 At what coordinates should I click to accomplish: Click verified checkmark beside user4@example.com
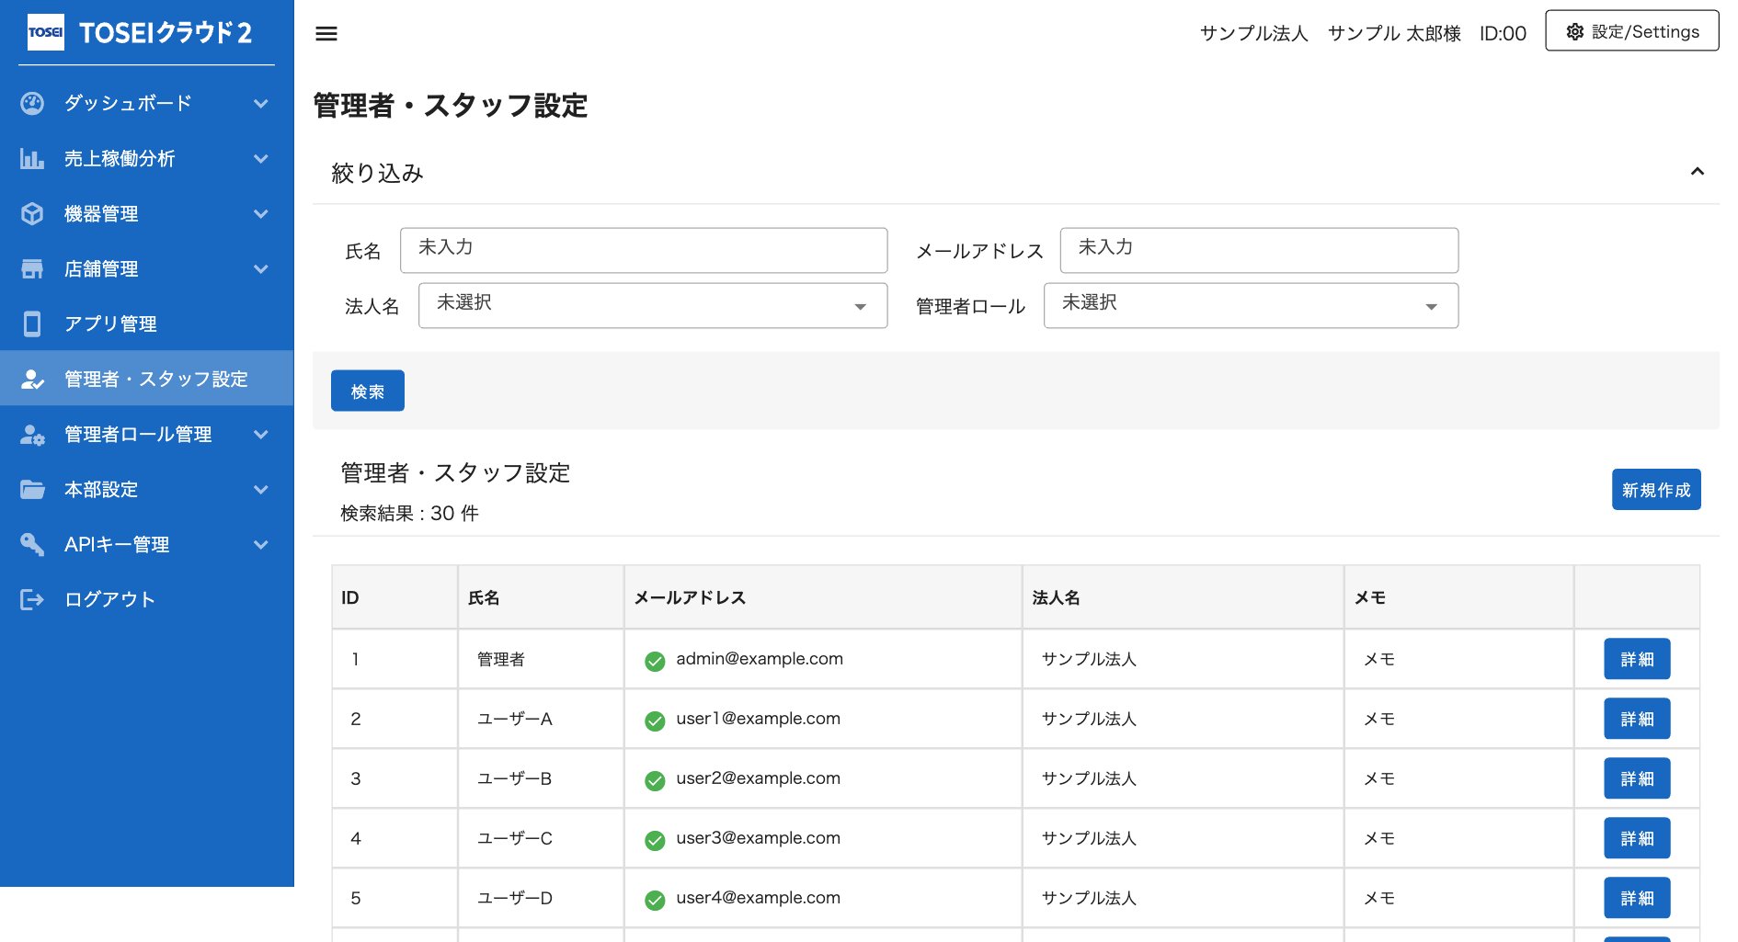point(655,900)
